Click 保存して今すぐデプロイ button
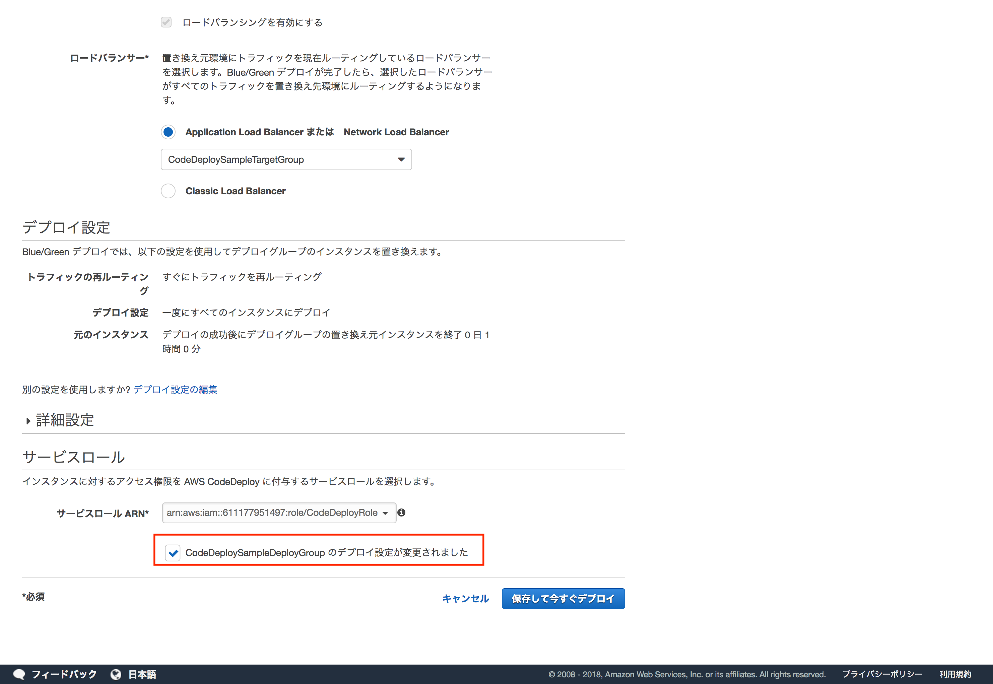The height and width of the screenshot is (684, 993). tap(563, 599)
